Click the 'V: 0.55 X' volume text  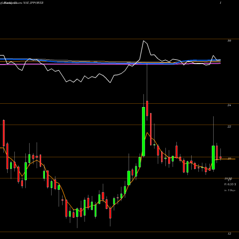(230, 185)
